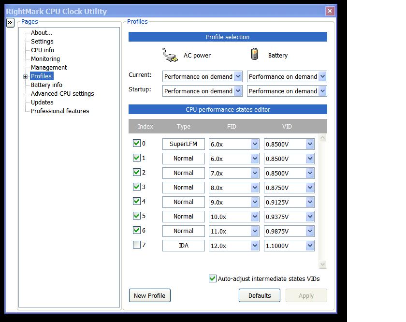Click the IDA type field
The height and width of the screenshot is (322, 406).
click(x=184, y=246)
